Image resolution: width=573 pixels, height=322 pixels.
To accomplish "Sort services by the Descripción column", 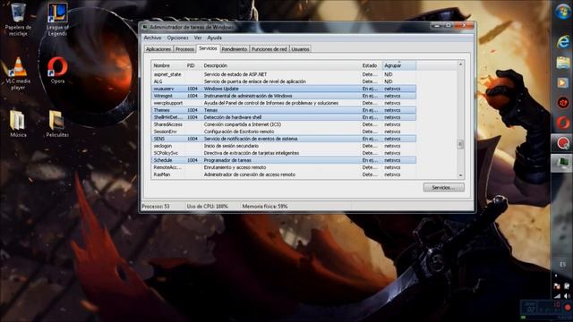I will [x=280, y=65].
